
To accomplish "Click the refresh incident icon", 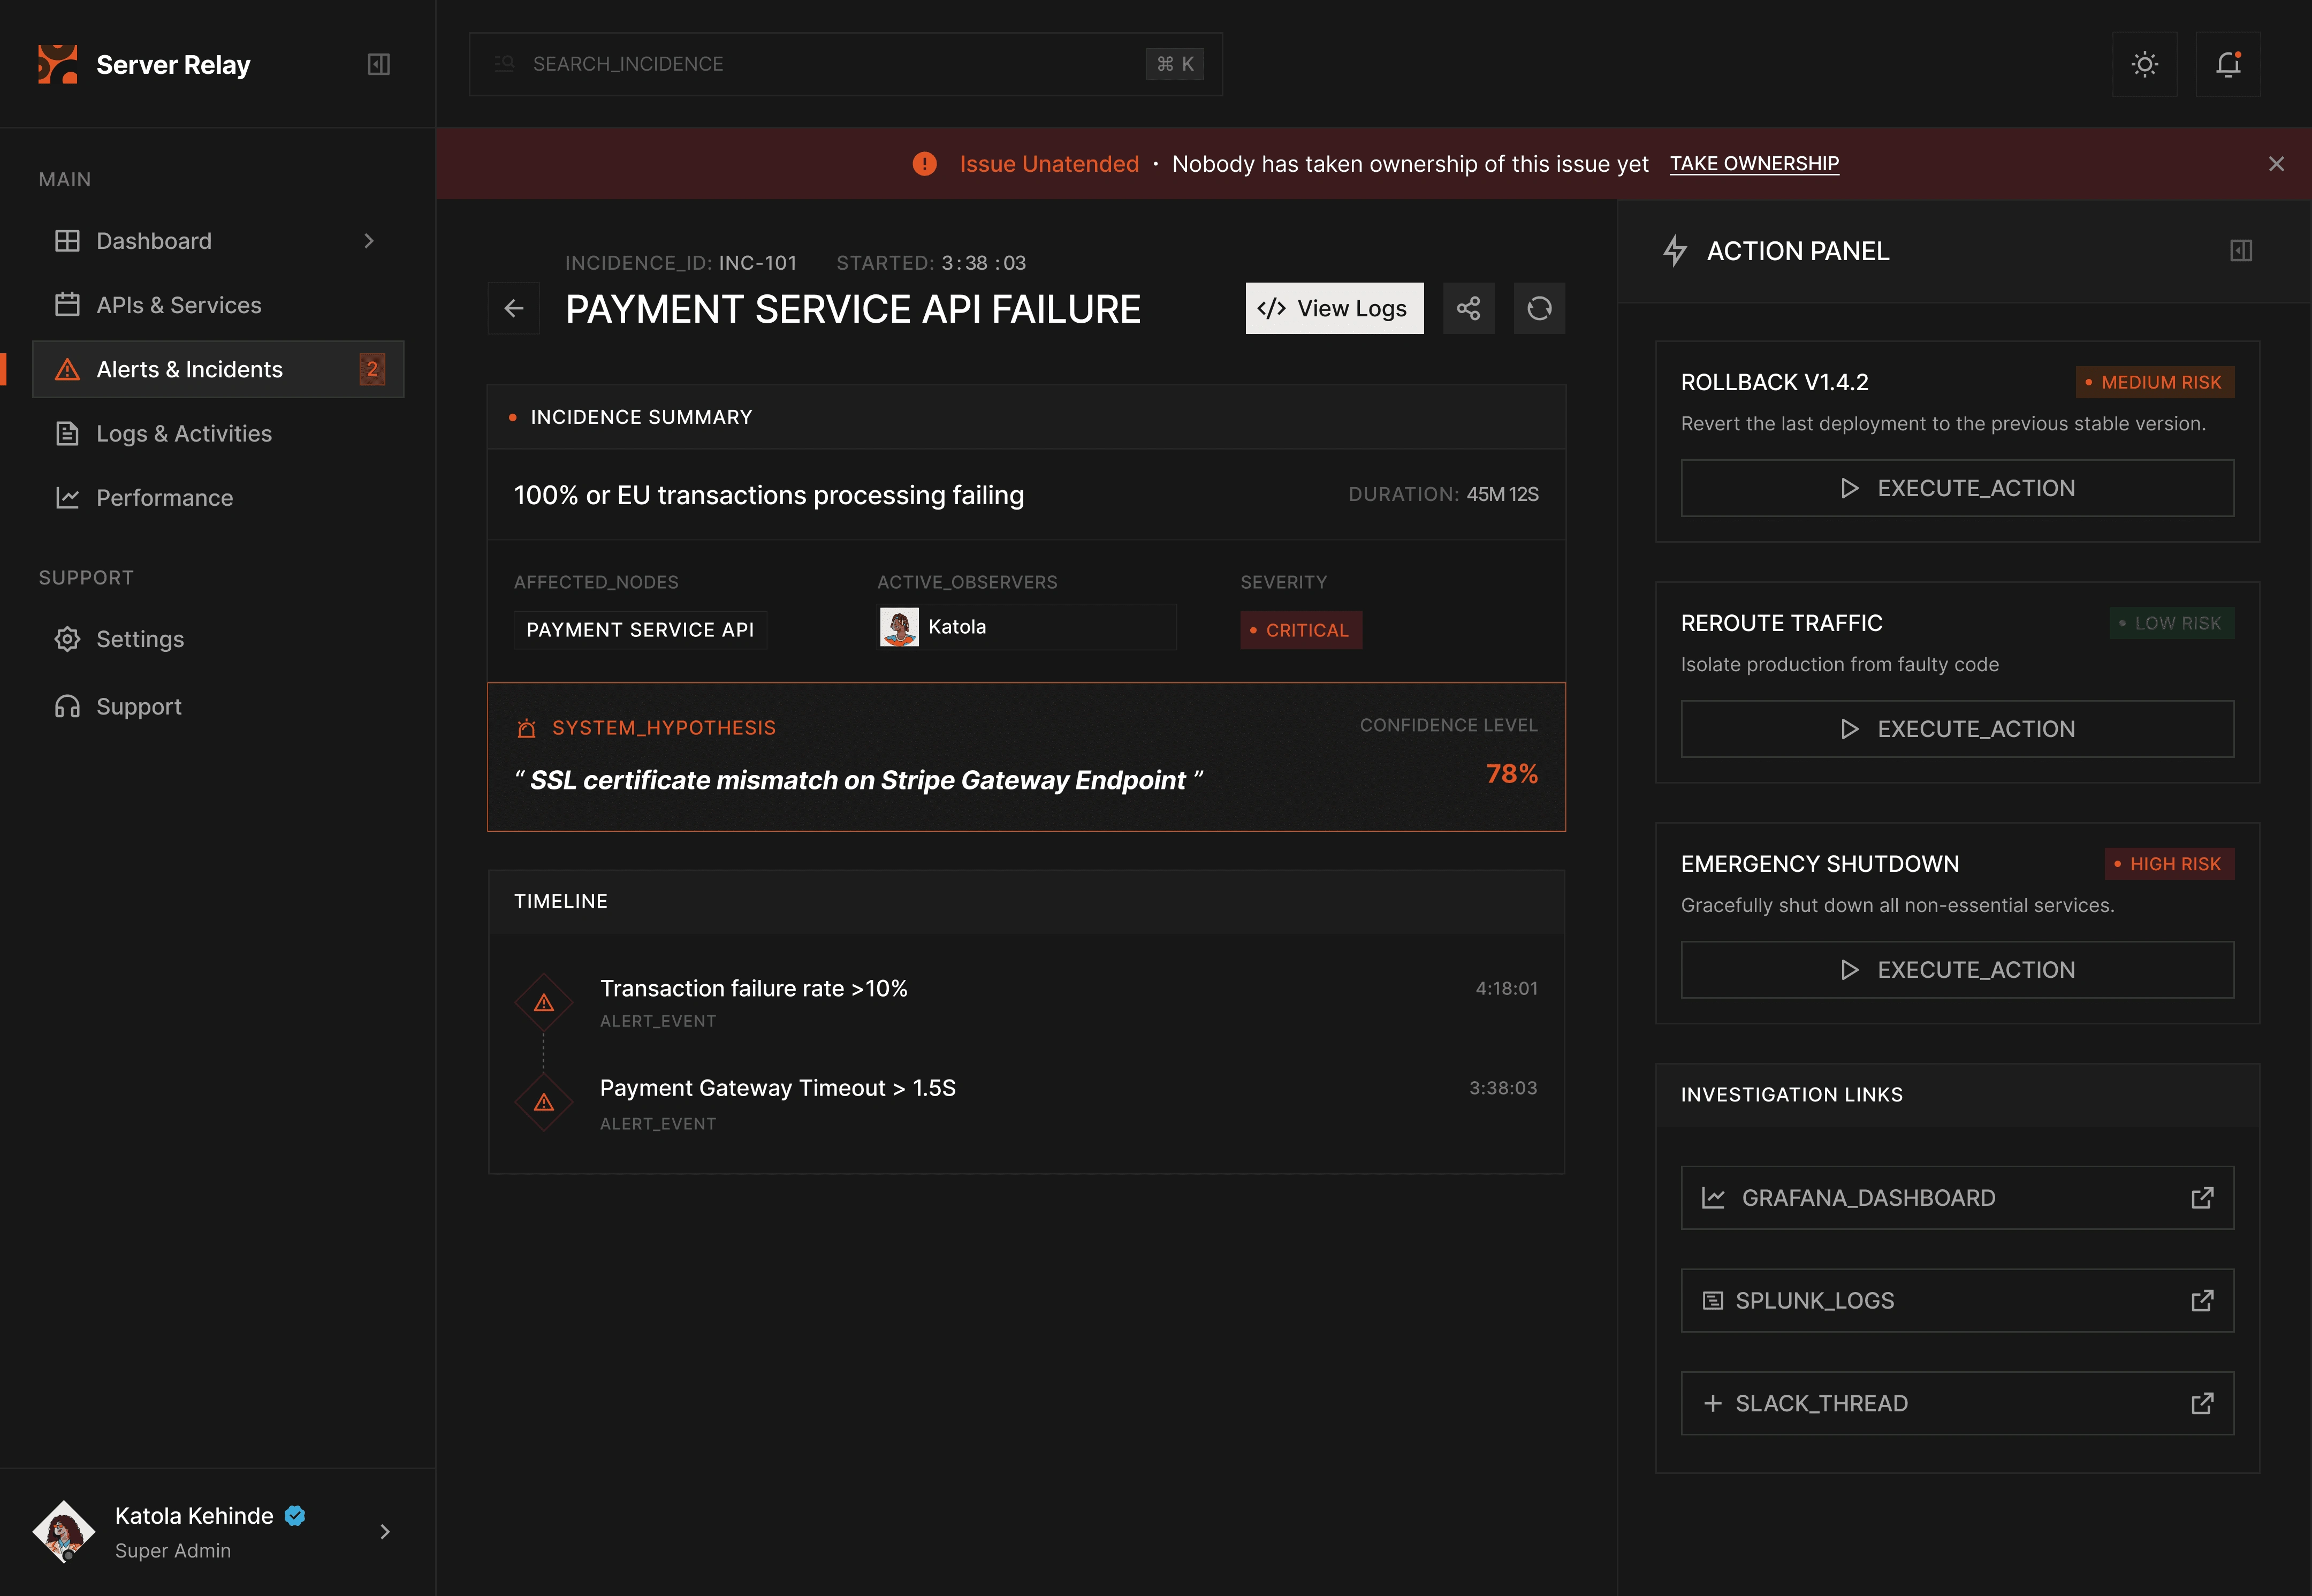I will tap(1539, 308).
